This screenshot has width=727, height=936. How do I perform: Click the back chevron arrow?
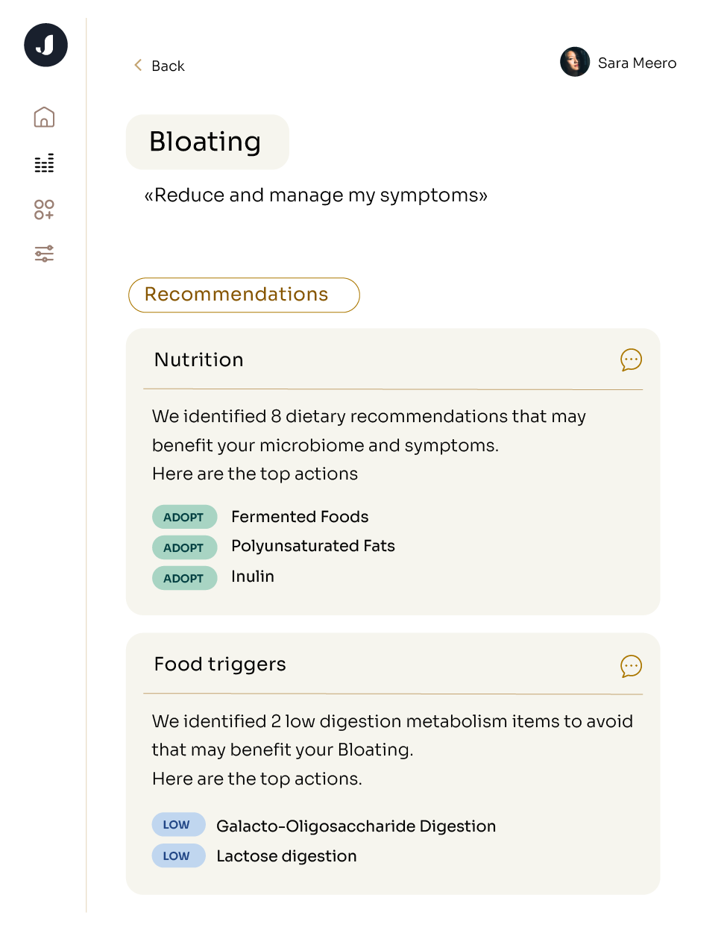[138, 66]
